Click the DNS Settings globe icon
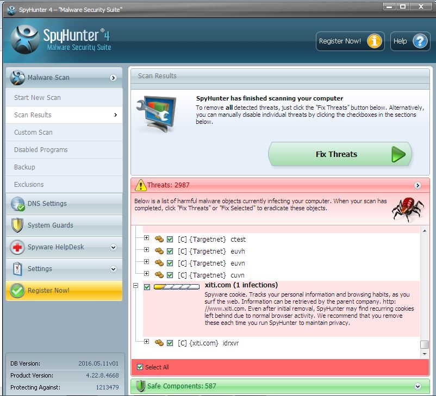The image size is (436, 396). 18,204
